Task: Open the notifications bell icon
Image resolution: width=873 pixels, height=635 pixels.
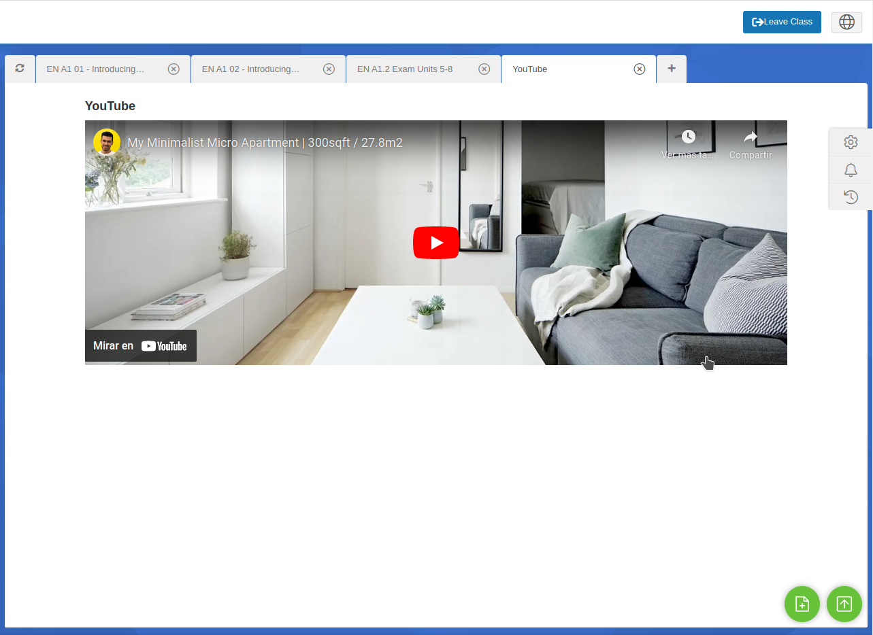Action: point(851,170)
